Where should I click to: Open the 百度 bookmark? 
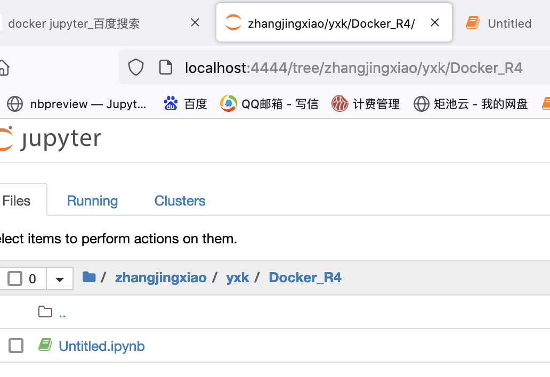click(x=185, y=104)
